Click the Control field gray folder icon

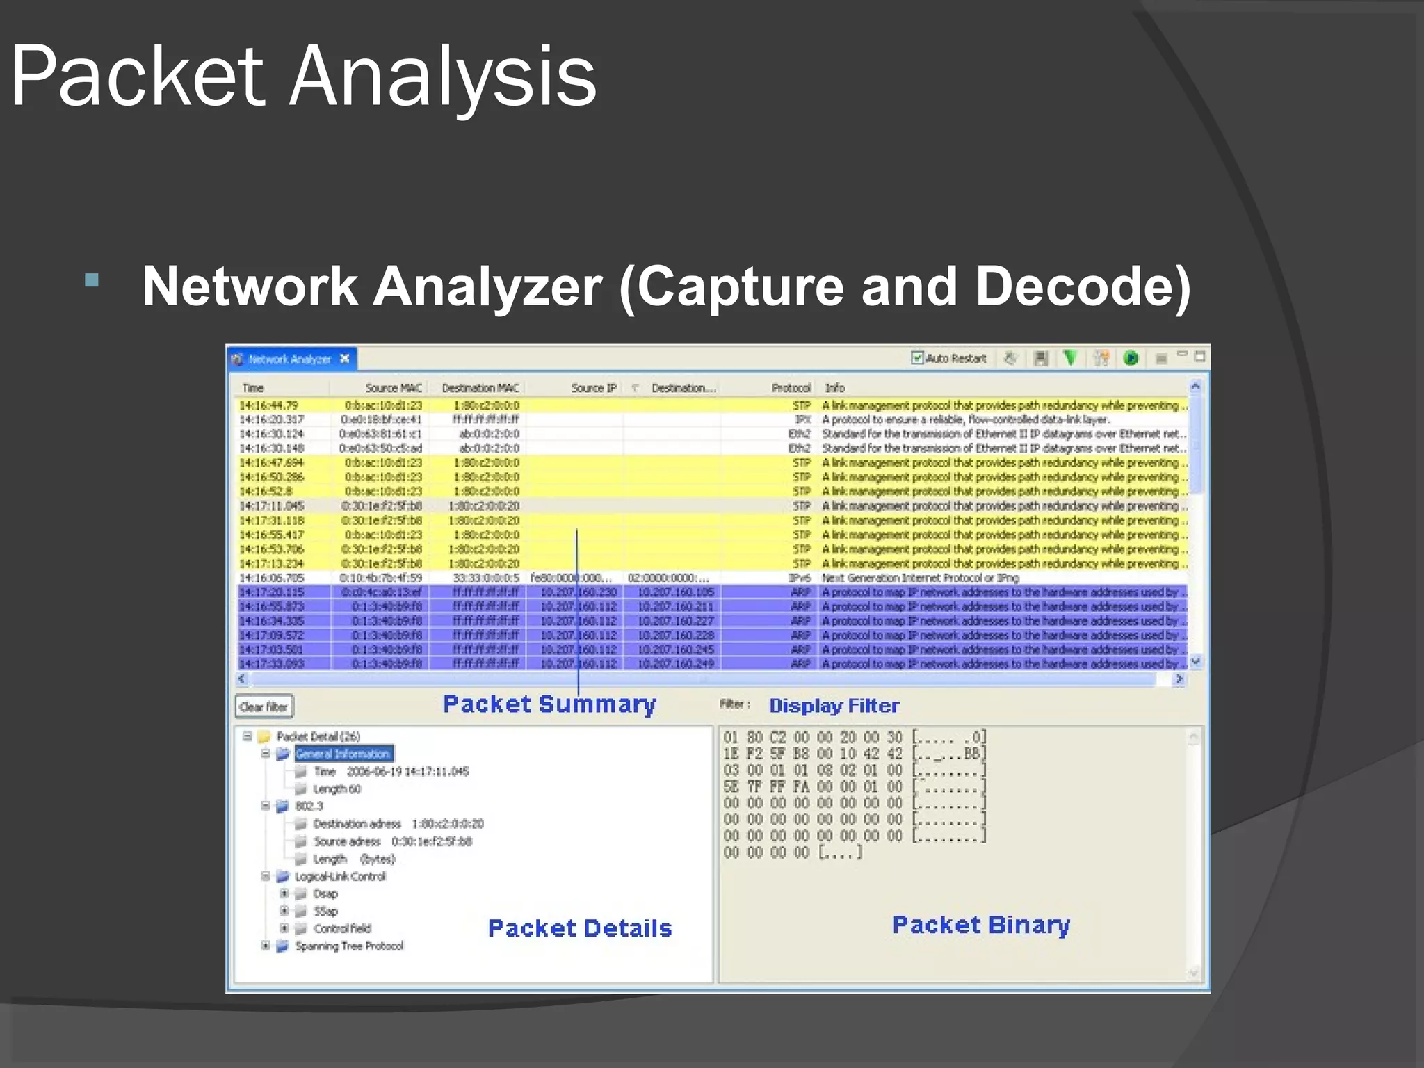(301, 929)
